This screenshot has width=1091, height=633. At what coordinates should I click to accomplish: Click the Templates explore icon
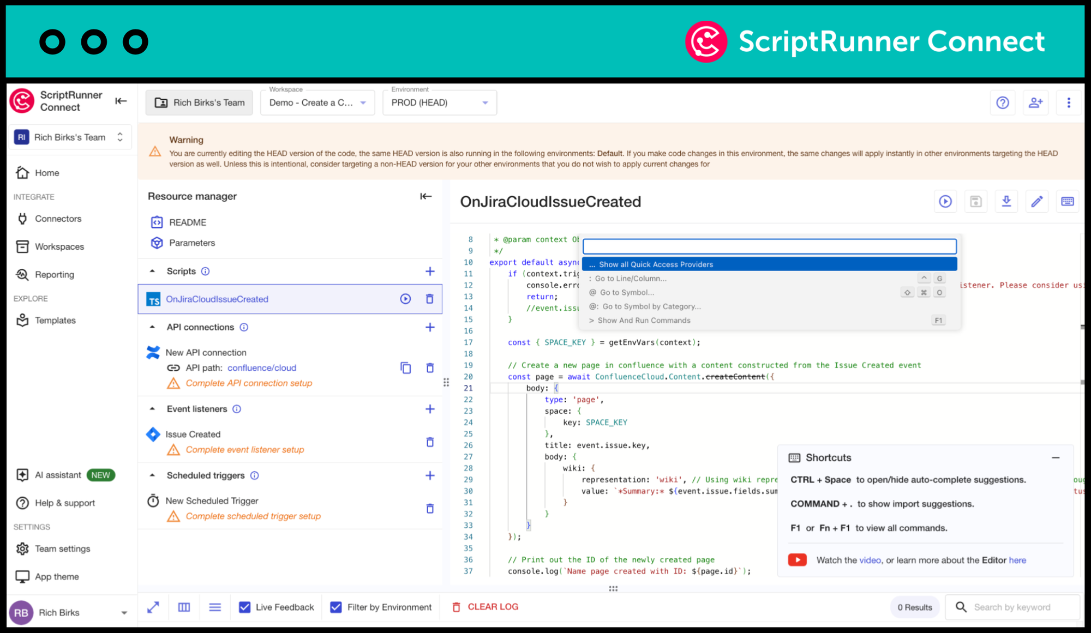pyautogui.click(x=22, y=319)
